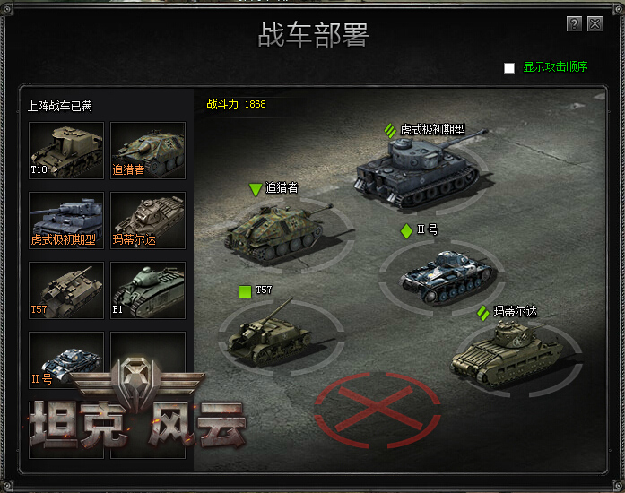The image size is (625, 493).
Task: Click the green square marker beside T57
Action: pos(245,291)
